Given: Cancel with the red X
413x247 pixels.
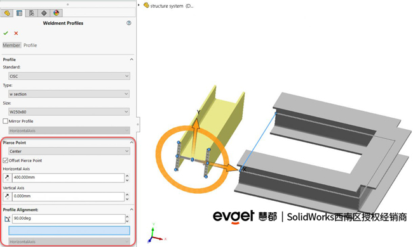Looking at the screenshot, I should coord(16,33).
